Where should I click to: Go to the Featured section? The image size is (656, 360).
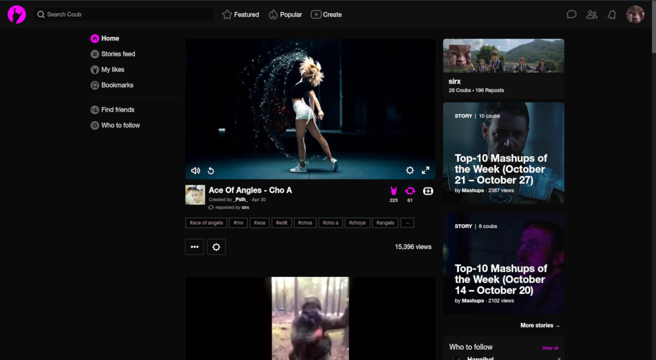(241, 15)
